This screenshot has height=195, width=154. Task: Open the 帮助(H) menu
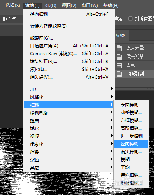click(111, 6)
